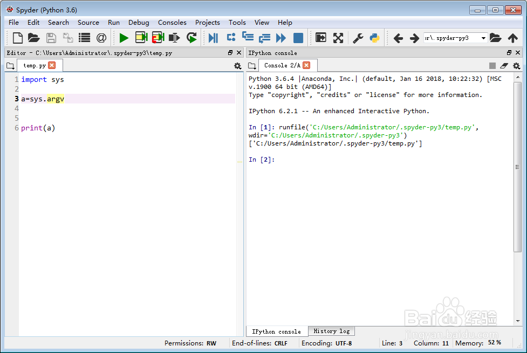Close the temp.py tab
This screenshot has height=353, width=527.
point(52,65)
